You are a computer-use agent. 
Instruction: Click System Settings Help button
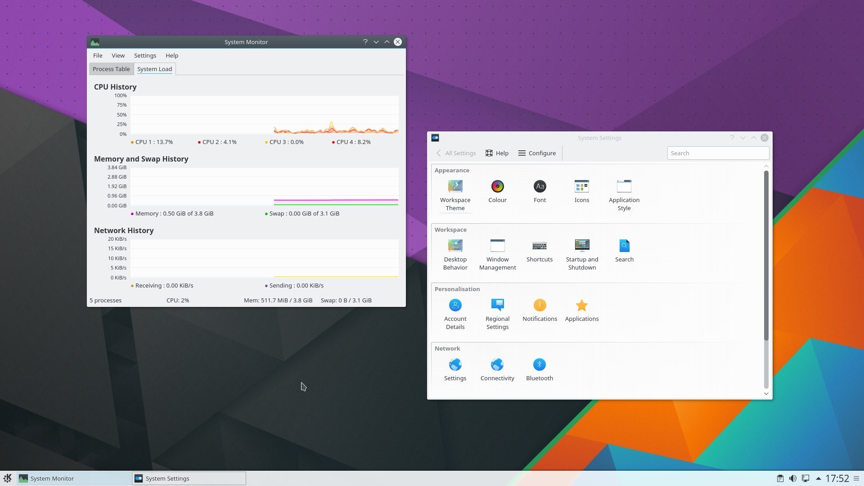point(496,153)
